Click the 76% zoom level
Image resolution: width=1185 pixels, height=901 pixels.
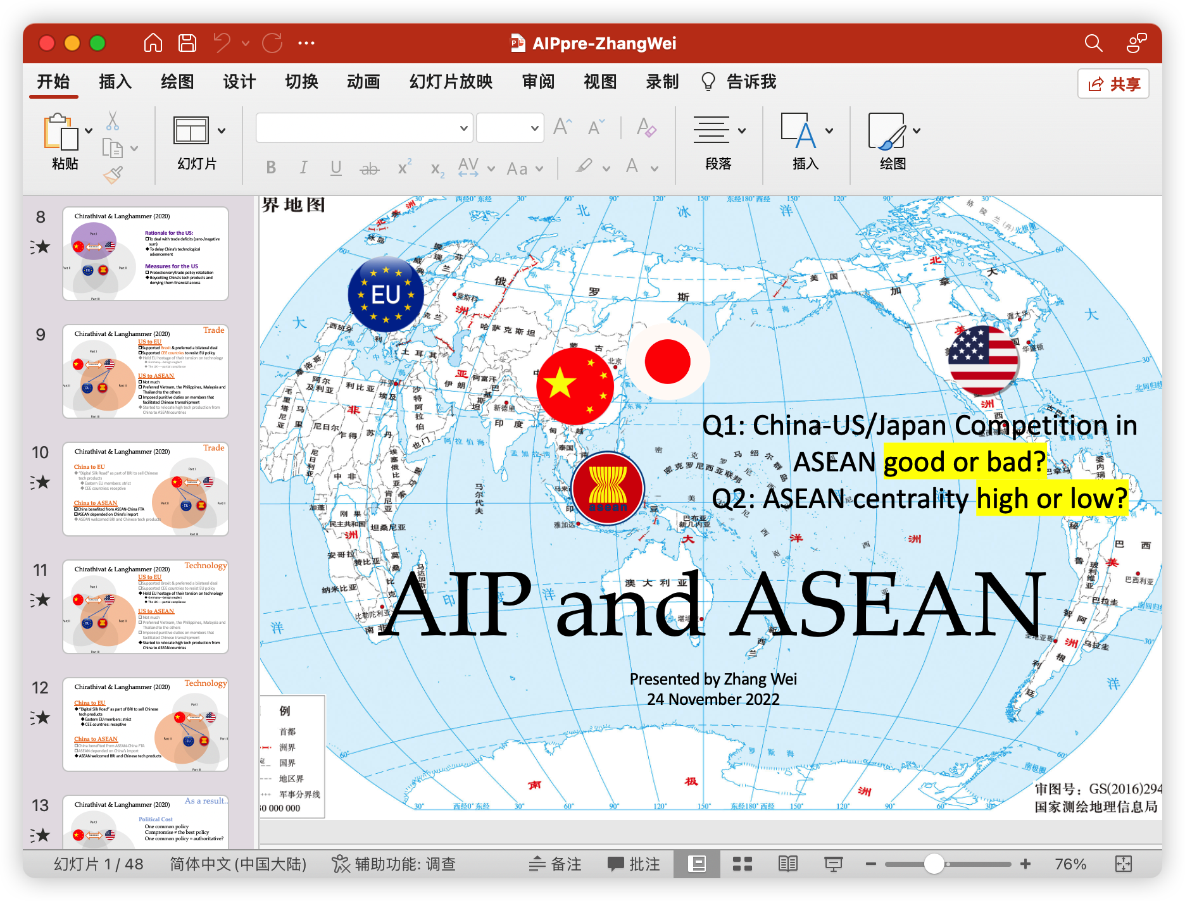pos(1070,864)
